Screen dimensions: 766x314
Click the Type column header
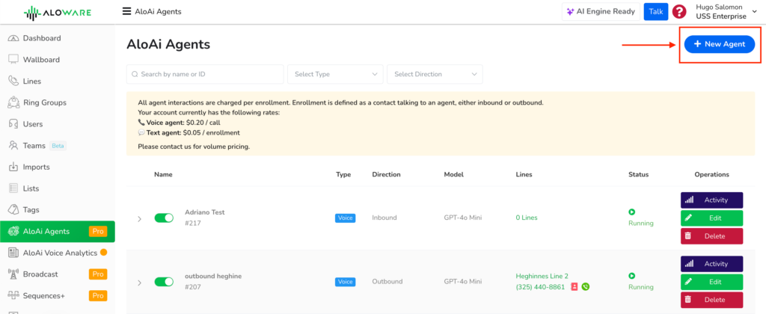[343, 174]
